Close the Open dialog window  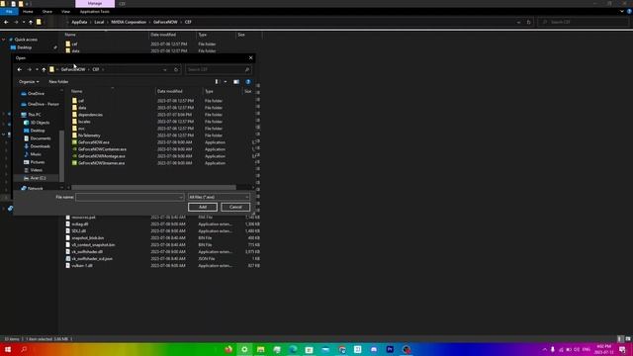coord(250,58)
